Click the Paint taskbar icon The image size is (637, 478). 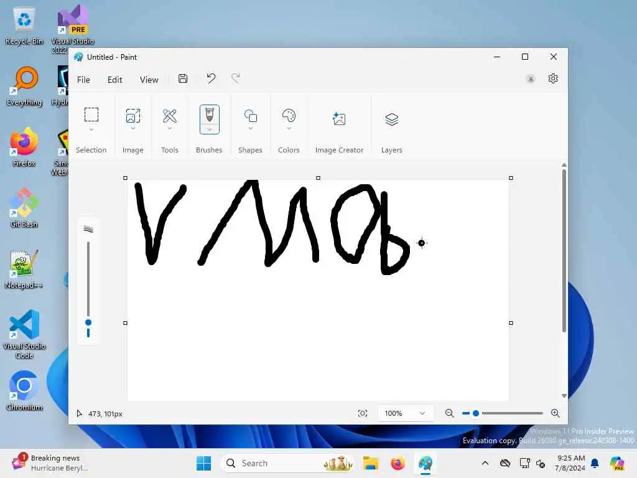425,463
